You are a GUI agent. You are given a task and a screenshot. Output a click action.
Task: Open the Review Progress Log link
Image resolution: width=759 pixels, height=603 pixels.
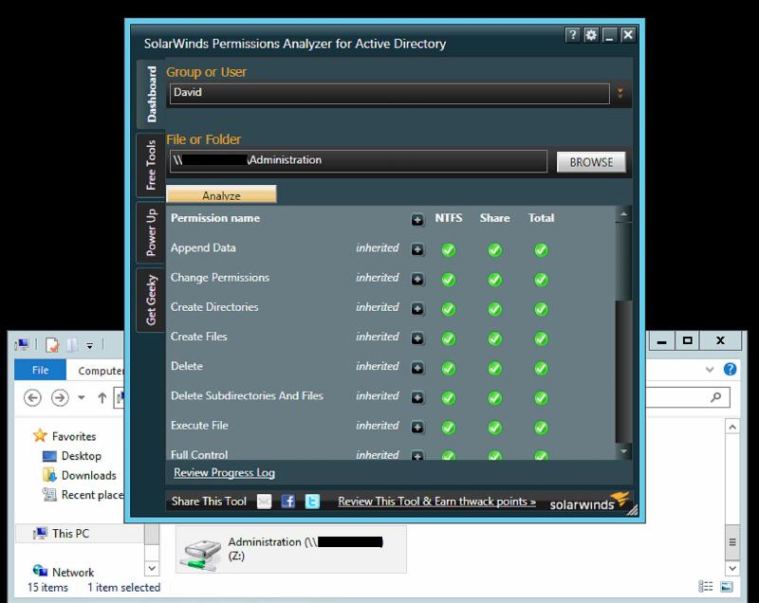(224, 472)
